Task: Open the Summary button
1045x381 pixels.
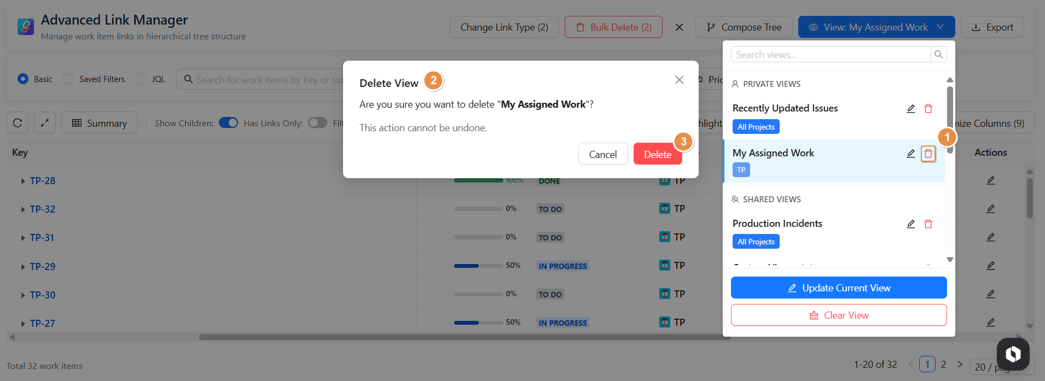Action: [100, 123]
